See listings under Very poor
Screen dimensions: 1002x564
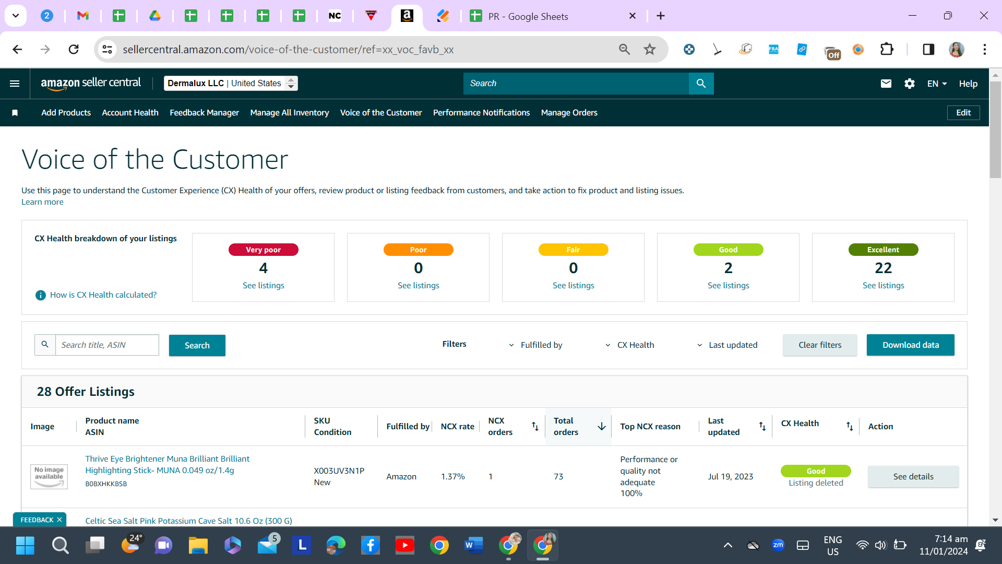264,286
